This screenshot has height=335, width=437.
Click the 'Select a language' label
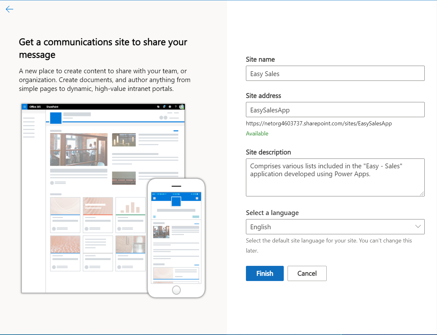pyautogui.click(x=272, y=213)
